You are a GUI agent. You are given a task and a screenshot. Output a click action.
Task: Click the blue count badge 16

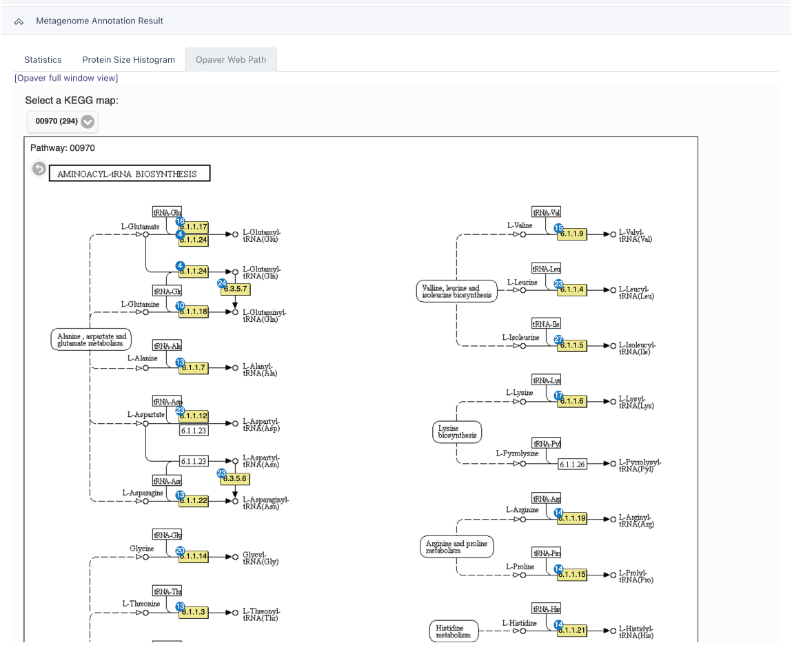(x=180, y=221)
